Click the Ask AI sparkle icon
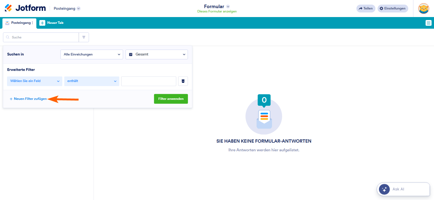This screenshot has height=200, width=434. pyautogui.click(x=384, y=189)
